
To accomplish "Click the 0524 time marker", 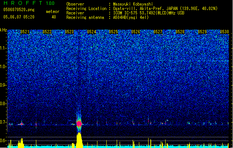I will 91,32.
